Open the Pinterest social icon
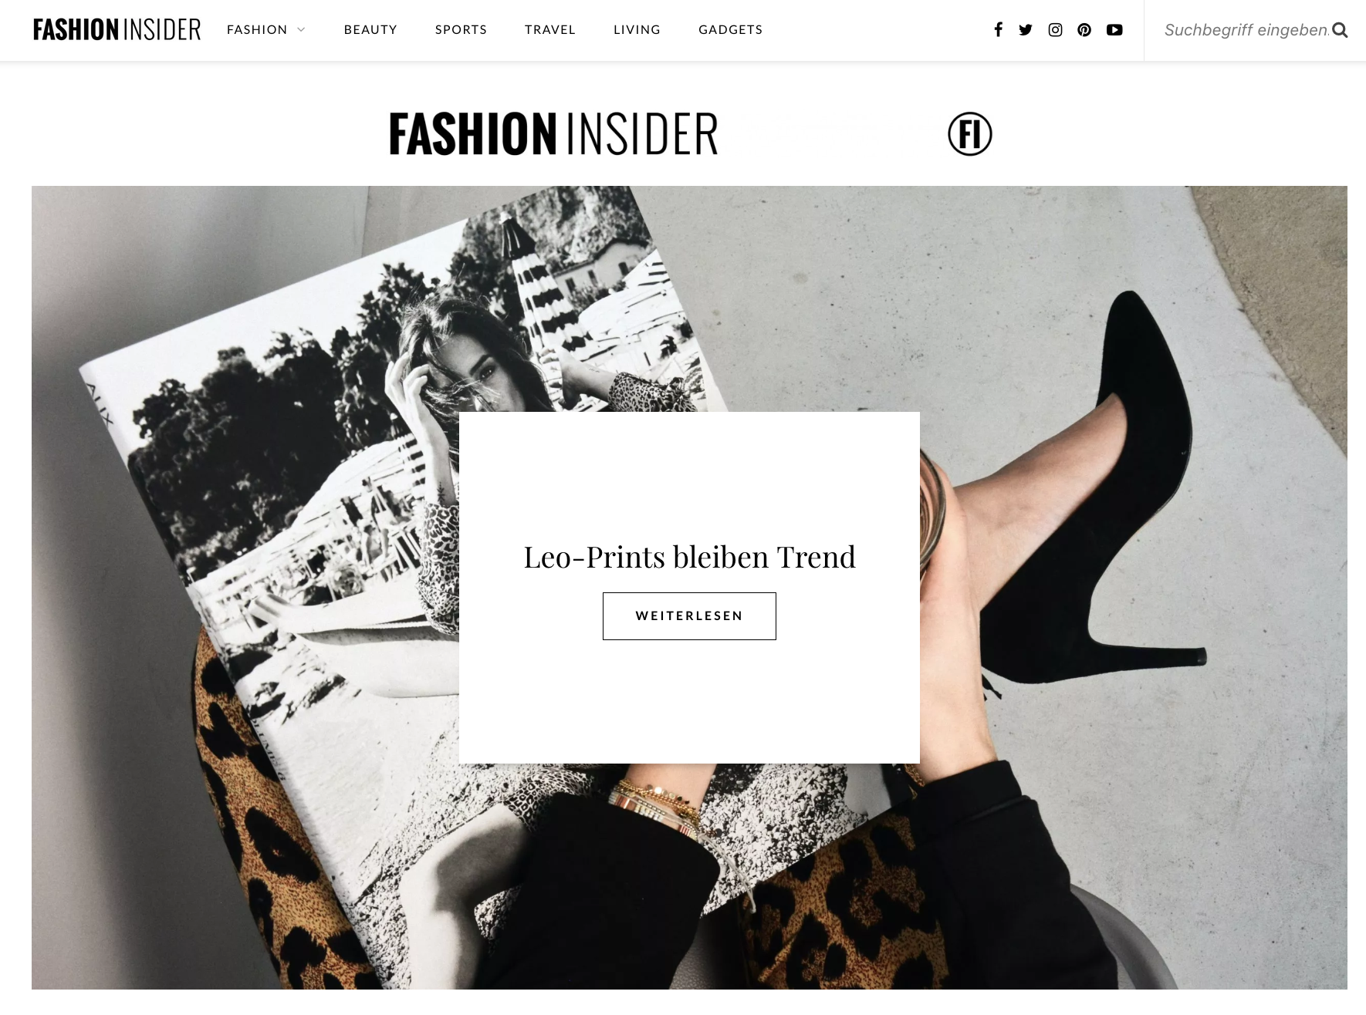The height and width of the screenshot is (1015, 1366). pos(1084,30)
